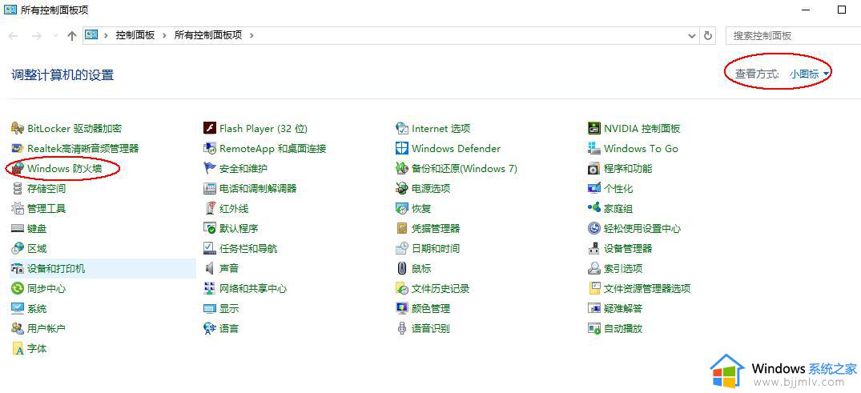Viewport: 861px width, 393px height.
Task: Click the Control Panel icon in address bar
Action: 91,35
